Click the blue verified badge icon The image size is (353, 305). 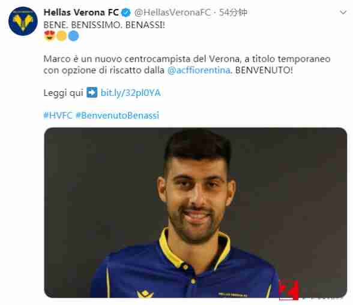[126, 13]
